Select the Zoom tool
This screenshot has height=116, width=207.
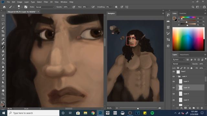pyautogui.click(x=3, y=94)
